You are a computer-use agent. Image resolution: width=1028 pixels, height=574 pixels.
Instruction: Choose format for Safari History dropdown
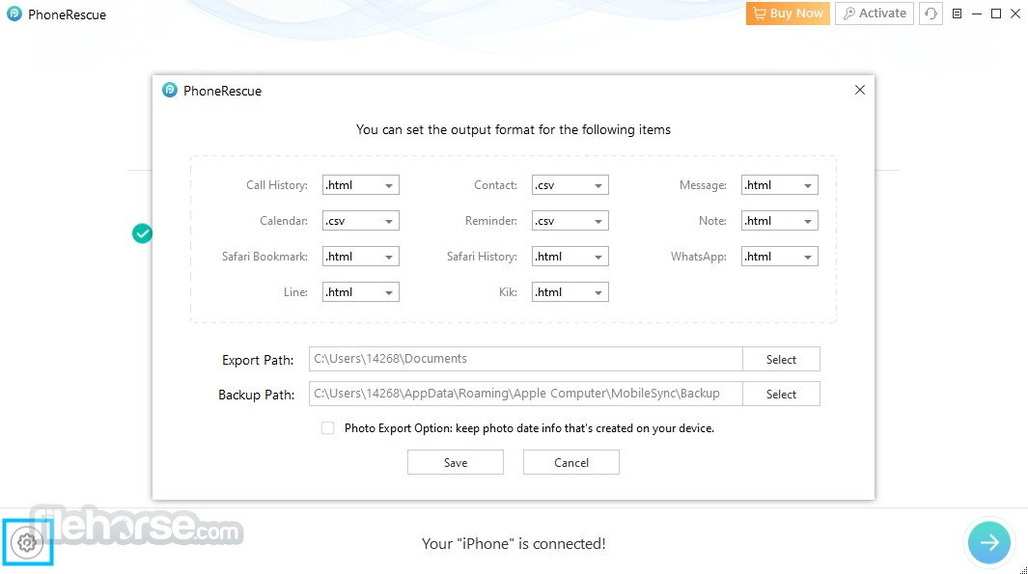coord(570,257)
